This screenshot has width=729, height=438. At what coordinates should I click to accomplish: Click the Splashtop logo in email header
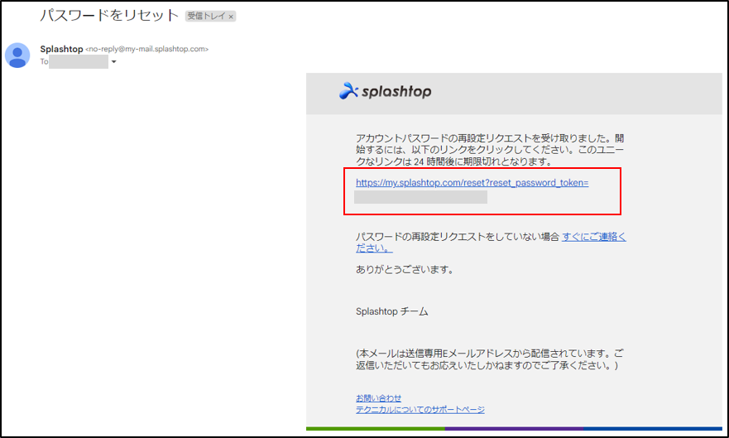pos(385,91)
